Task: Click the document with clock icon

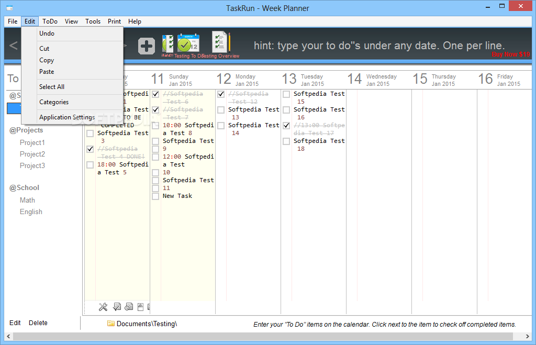Action: [x=129, y=307]
